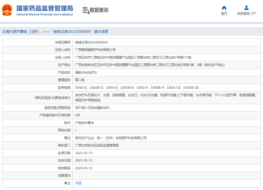This screenshot has height=190, width=263.
Task: Click the 第二类 management category value
Action: tap(80, 80)
